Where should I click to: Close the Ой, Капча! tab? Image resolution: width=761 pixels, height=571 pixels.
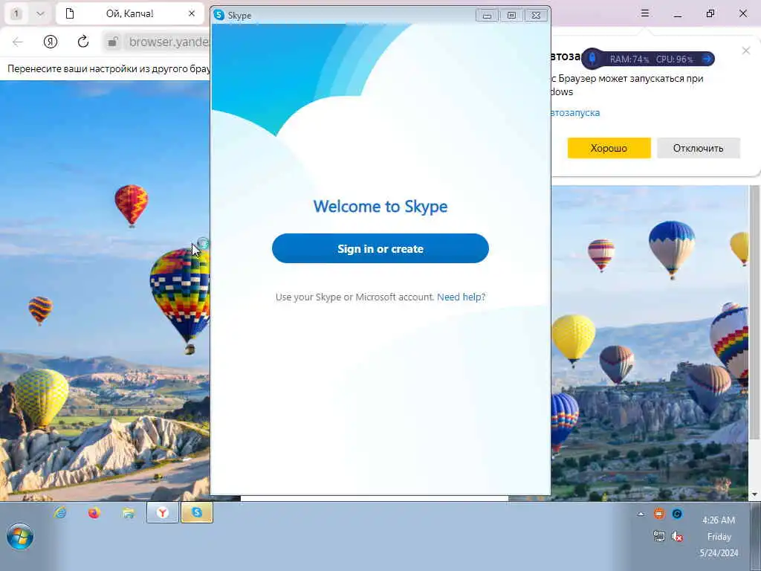[x=192, y=13]
